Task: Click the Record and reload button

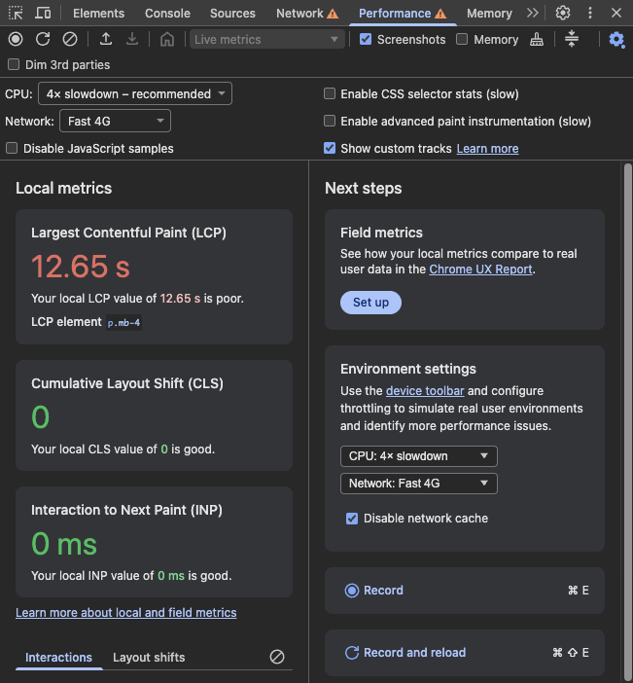Action: pos(465,653)
